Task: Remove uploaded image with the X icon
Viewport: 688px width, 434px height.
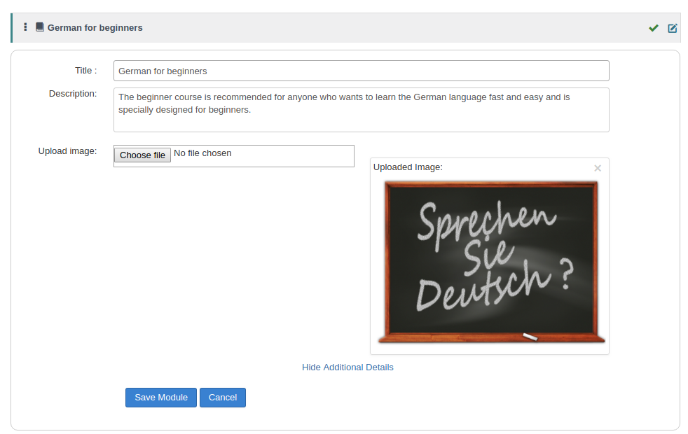Action: [x=598, y=168]
